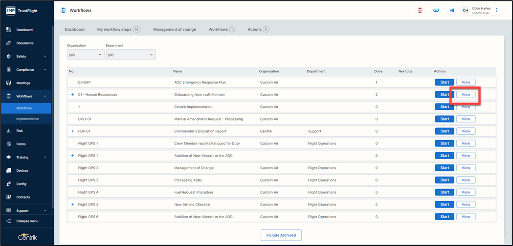The height and width of the screenshot is (246, 513).
Task: Open Config settings in sidebar
Action: (21, 184)
